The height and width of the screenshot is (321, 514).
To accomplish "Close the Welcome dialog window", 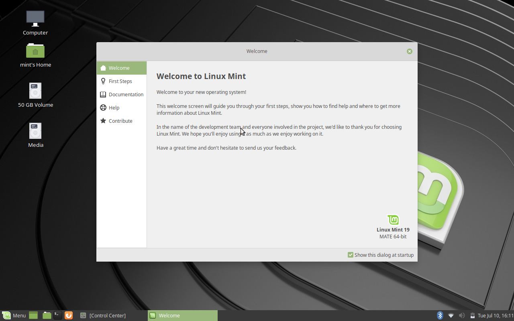I will tap(410, 51).
